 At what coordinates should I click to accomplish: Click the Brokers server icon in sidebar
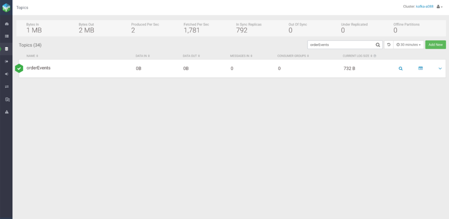[6, 36]
